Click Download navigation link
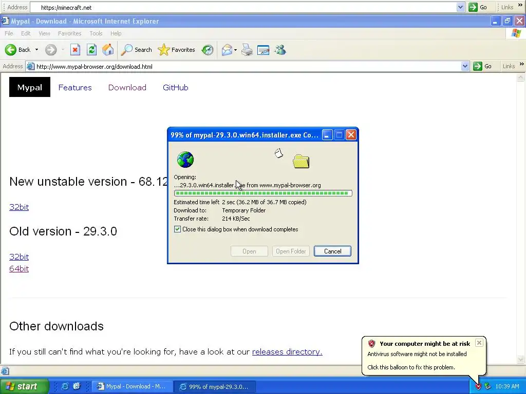Viewport: 526px width, 394px height. (x=127, y=87)
